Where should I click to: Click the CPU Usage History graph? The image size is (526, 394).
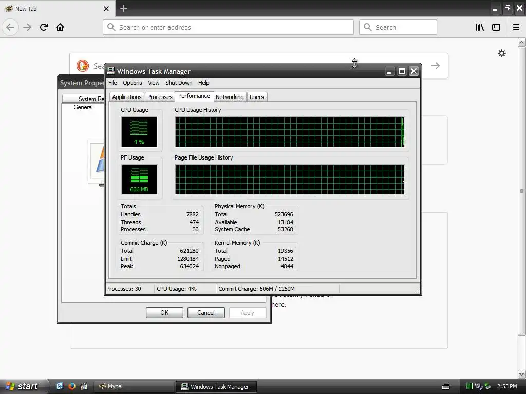pyautogui.click(x=290, y=132)
